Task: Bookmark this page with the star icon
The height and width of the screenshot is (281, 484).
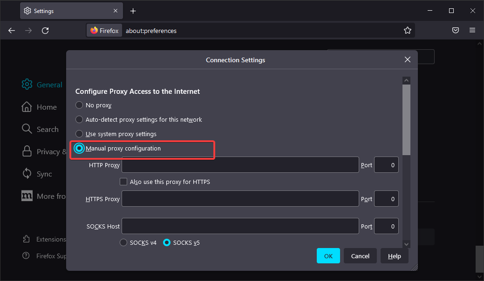Action: coord(408,31)
